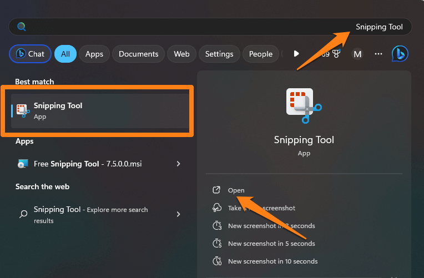Expand Free Snipping Tool msi chevron

pos(178,164)
